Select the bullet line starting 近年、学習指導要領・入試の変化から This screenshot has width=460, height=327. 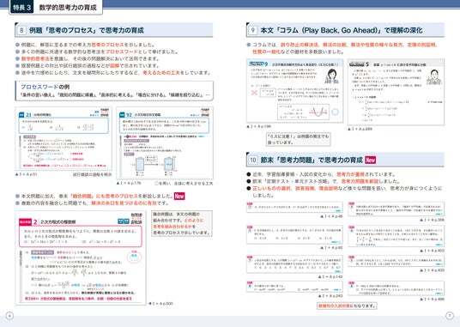[322, 174]
